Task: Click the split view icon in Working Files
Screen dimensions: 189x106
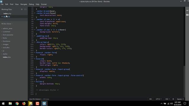Action: 25,9
